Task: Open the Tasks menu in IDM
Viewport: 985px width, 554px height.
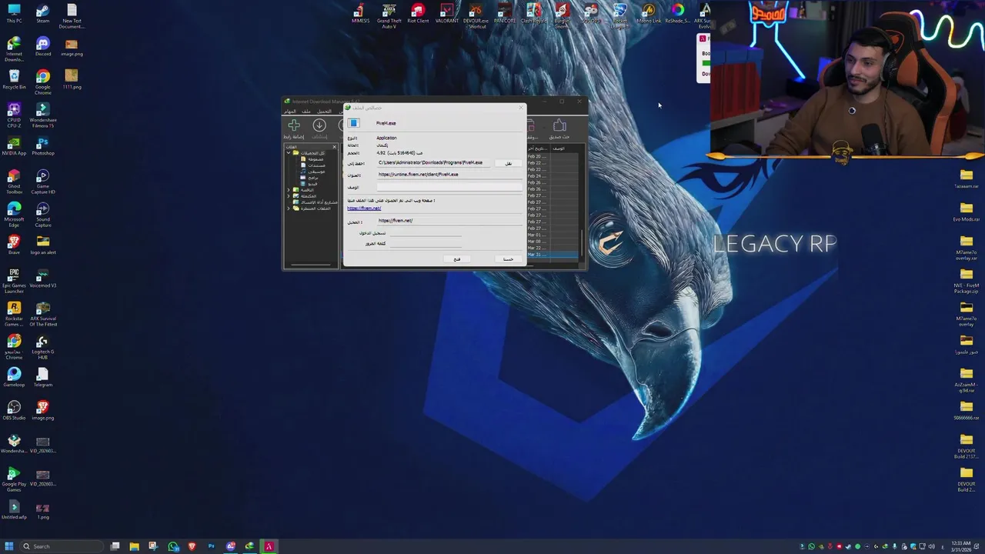Action: coord(289,112)
